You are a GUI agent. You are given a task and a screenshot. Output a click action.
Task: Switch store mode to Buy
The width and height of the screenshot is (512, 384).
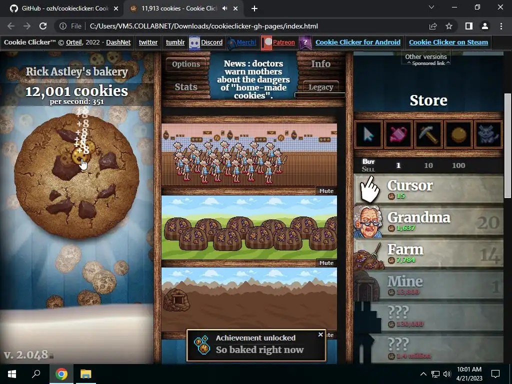tap(368, 161)
